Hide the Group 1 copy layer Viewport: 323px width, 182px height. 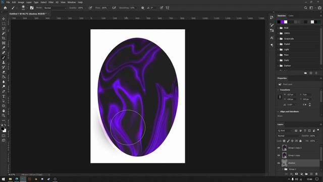pyautogui.click(x=279, y=155)
